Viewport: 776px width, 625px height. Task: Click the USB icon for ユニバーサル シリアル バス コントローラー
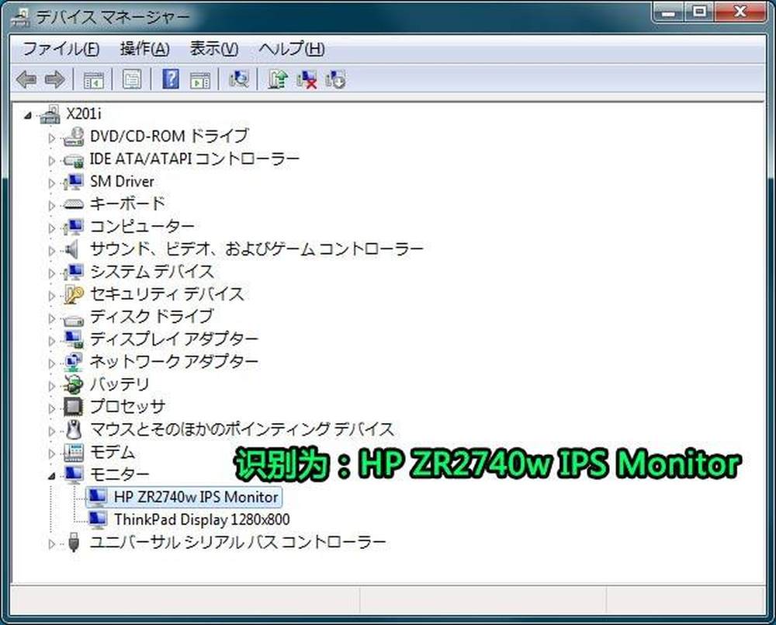(x=74, y=542)
